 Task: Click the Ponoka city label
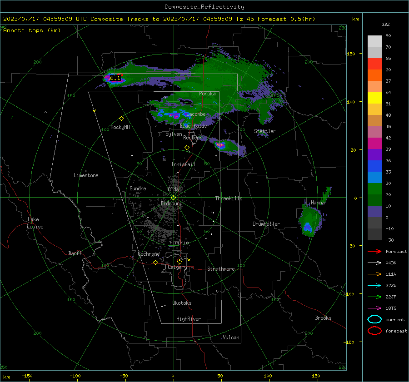point(207,94)
